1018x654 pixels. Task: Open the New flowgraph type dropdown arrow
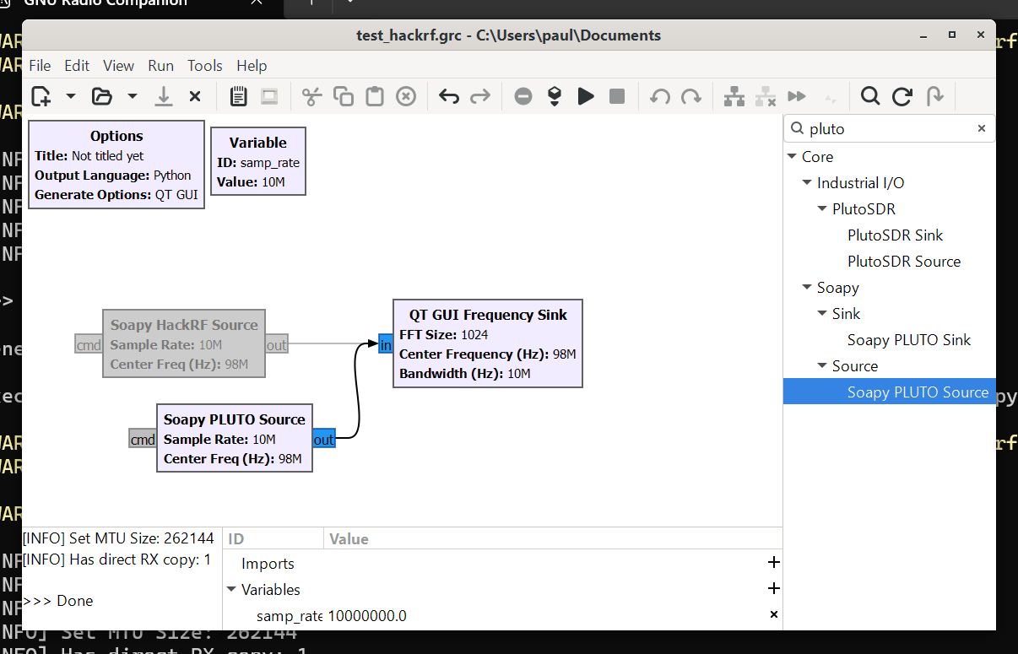coord(71,96)
